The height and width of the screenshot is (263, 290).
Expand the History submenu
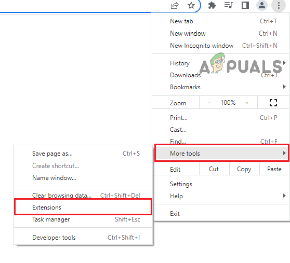click(x=221, y=63)
